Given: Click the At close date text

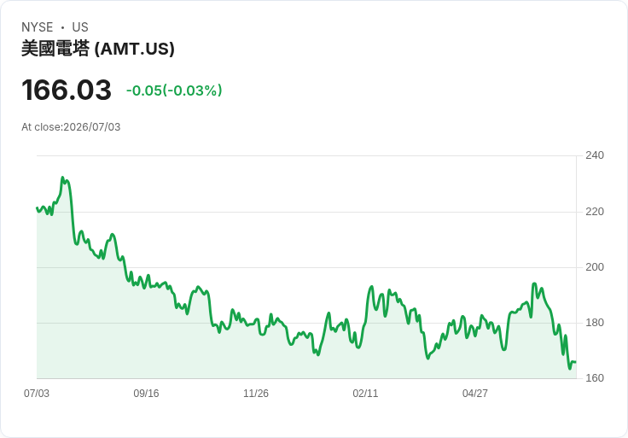Looking at the screenshot, I should 71,127.
